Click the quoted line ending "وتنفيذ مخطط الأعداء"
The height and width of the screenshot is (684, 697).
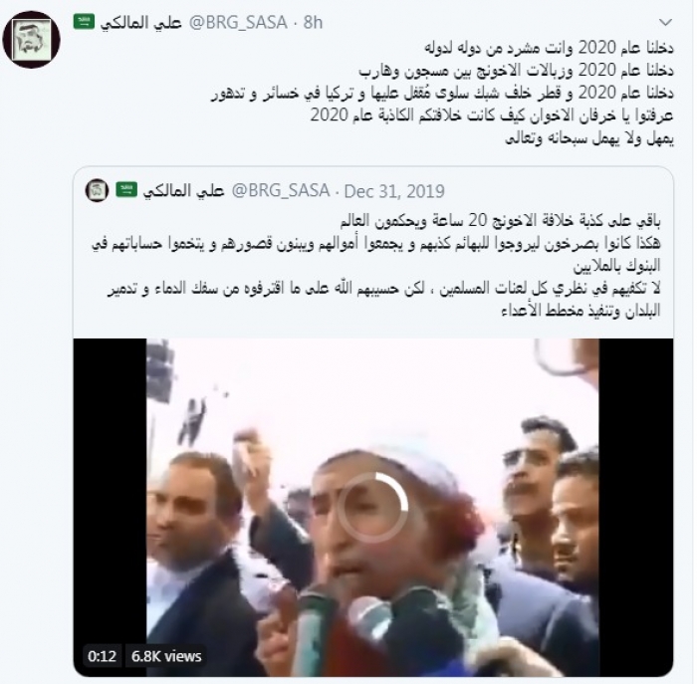click(581, 310)
